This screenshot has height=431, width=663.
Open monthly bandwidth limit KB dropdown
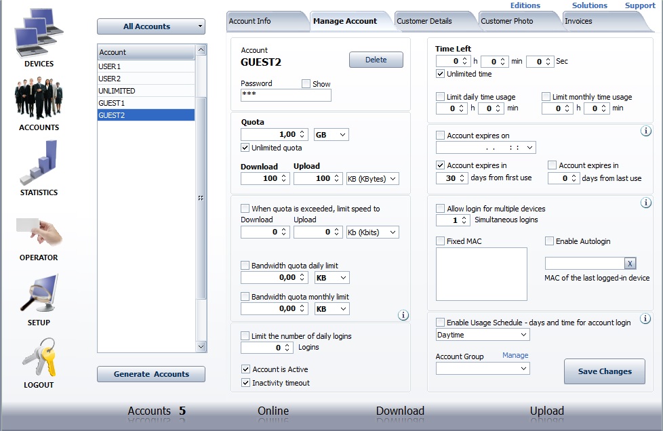coord(332,309)
